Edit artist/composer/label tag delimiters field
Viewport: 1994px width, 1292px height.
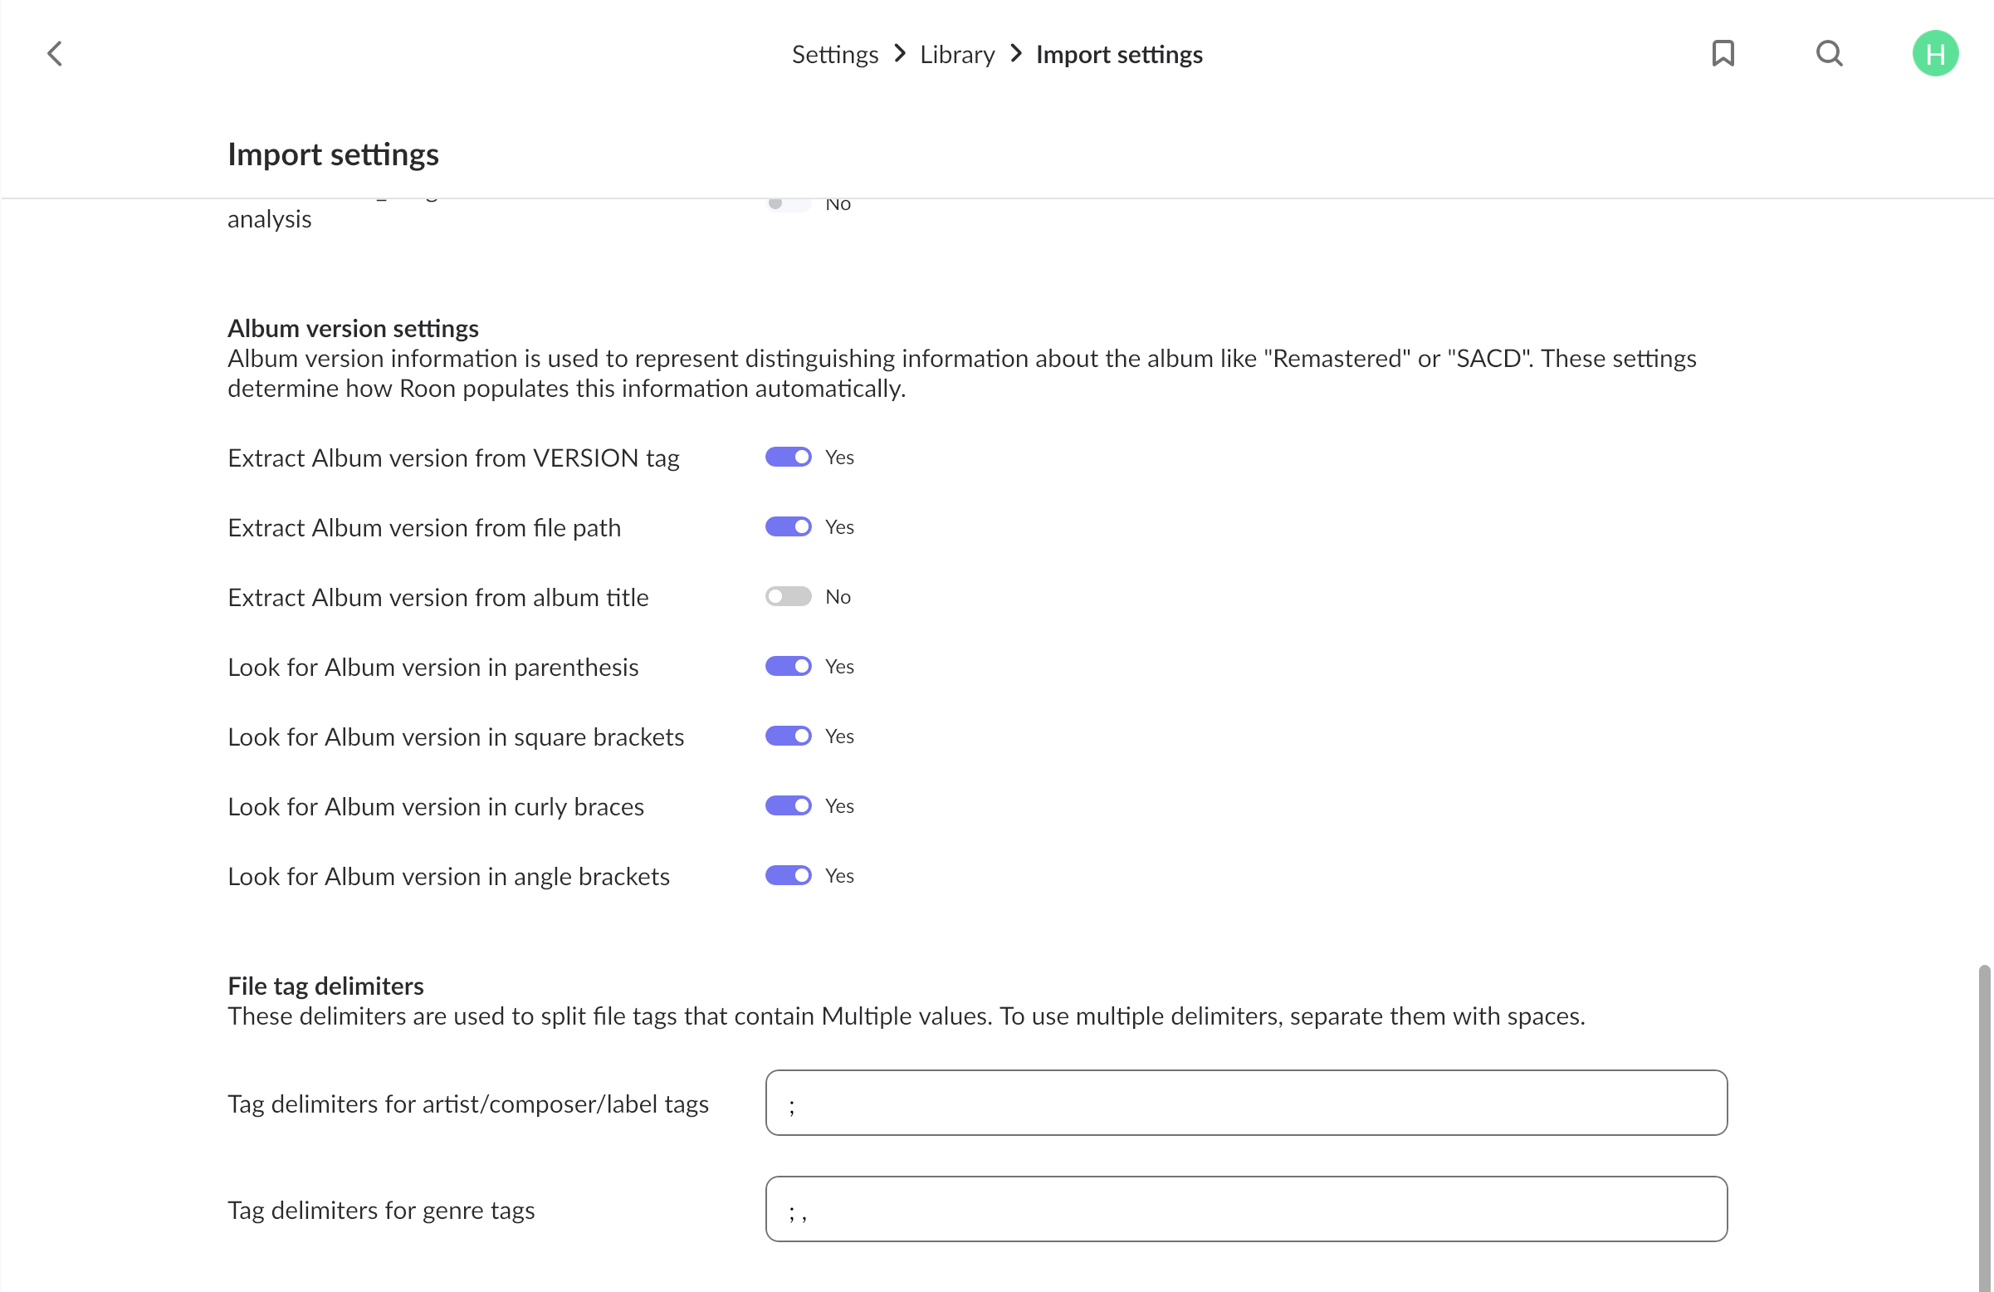1246,1103
